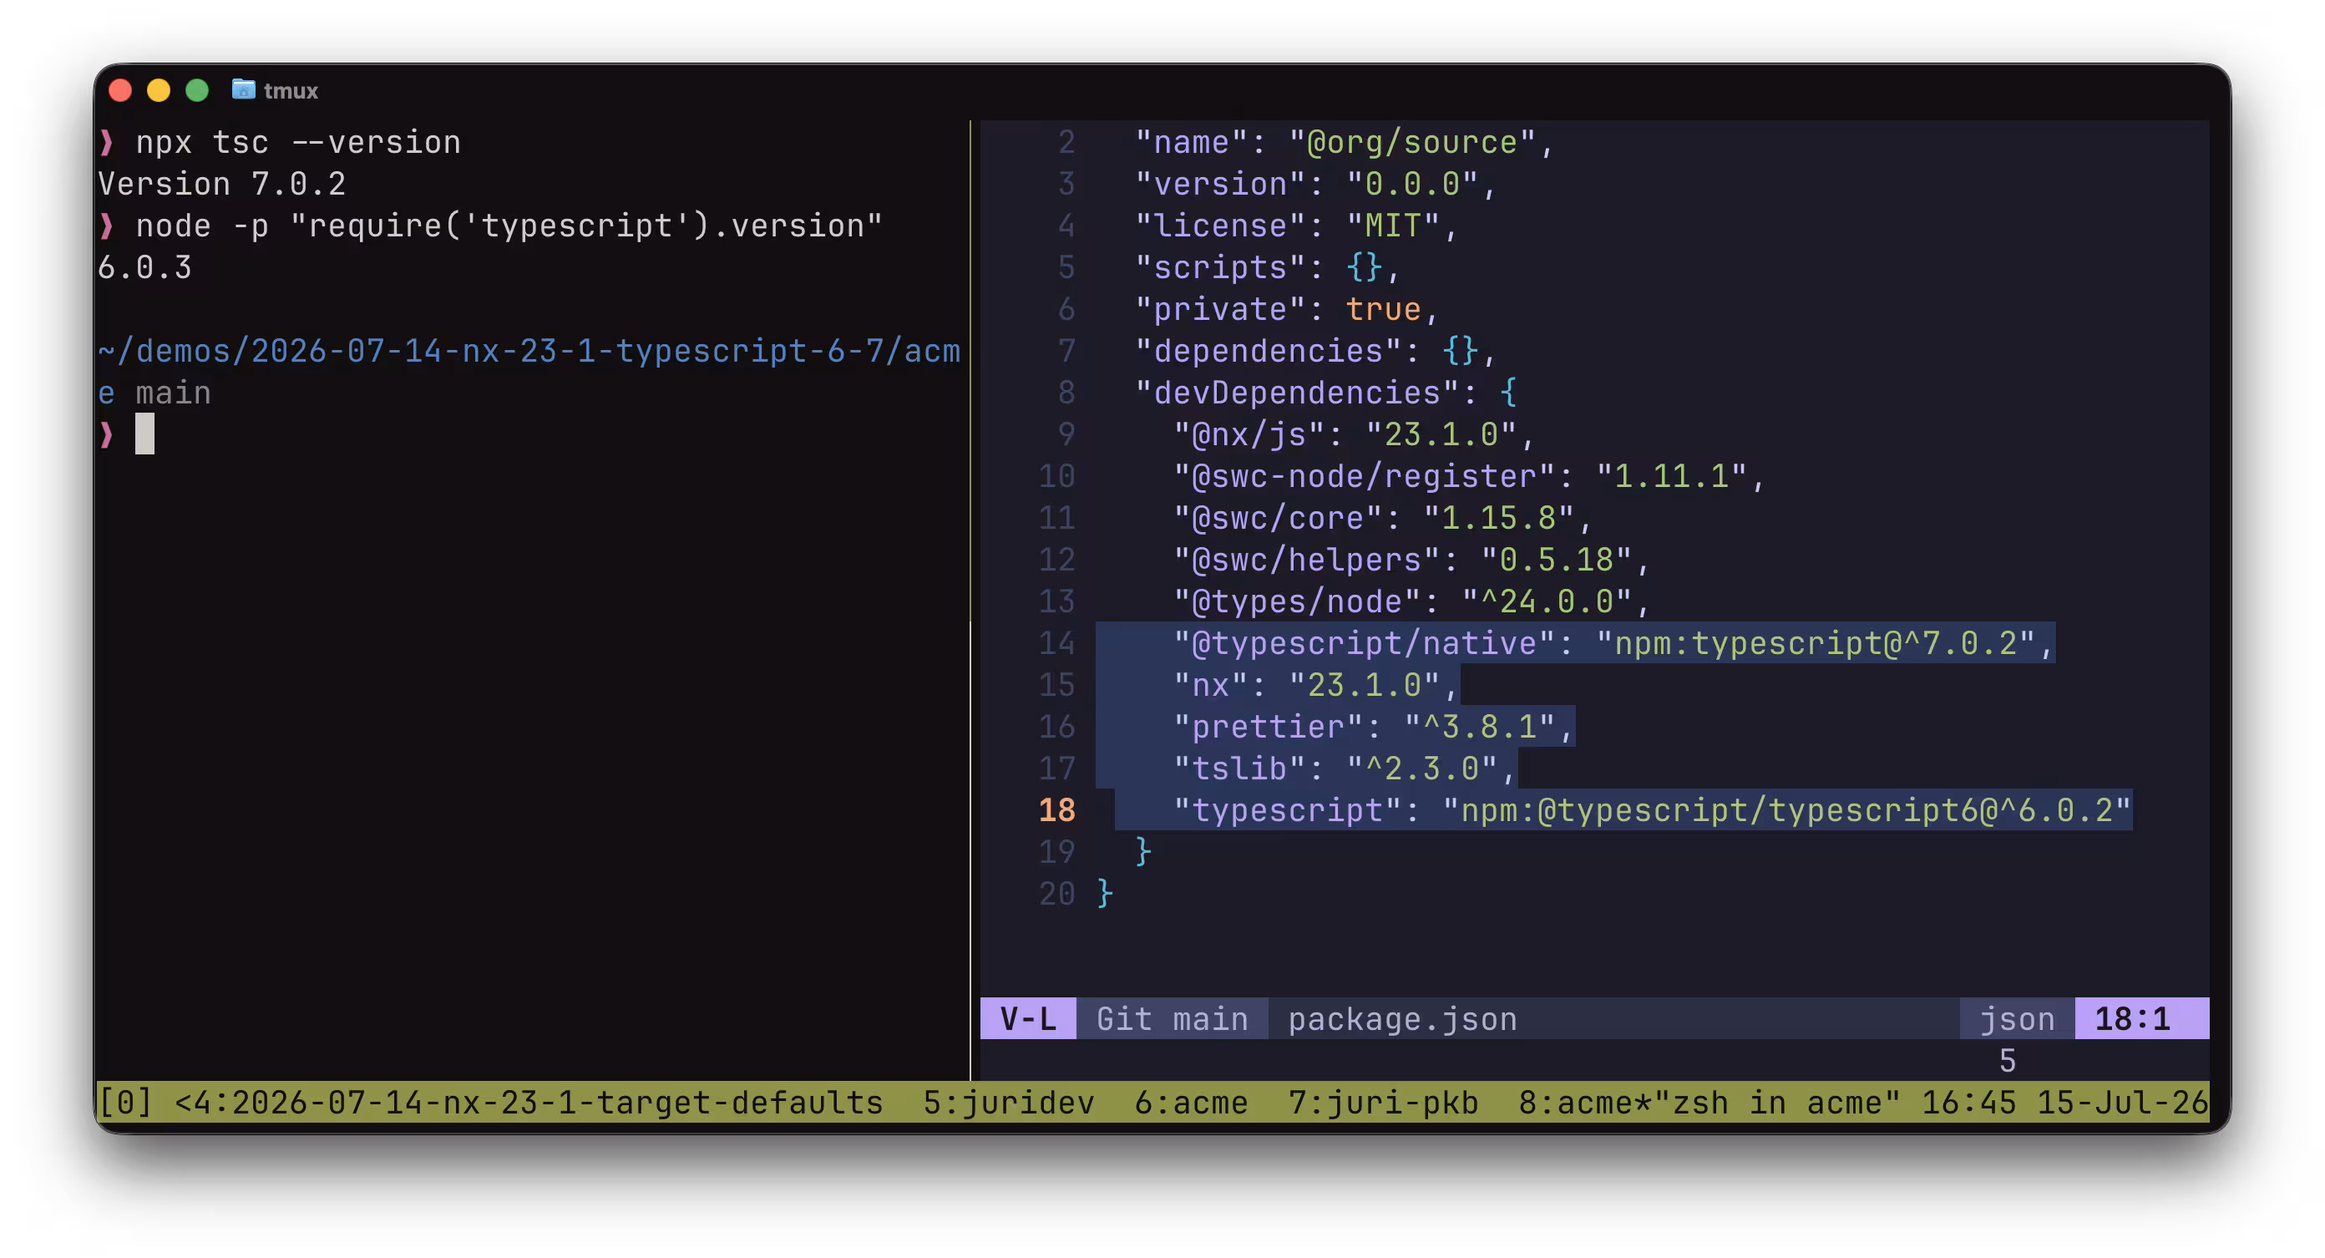Select the 'npx tsc --version' command line
2325x1258 pixels.
tap(298, 142)
